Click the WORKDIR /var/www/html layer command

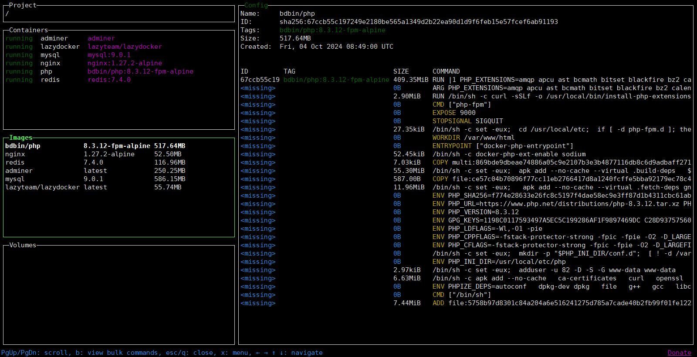474,138
